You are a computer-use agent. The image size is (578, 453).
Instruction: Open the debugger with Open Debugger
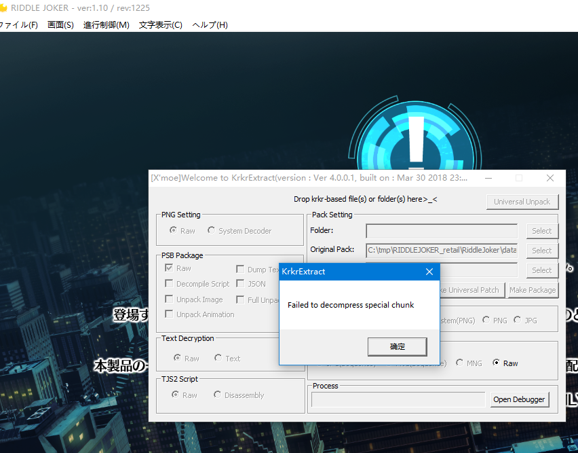[519, 399]
